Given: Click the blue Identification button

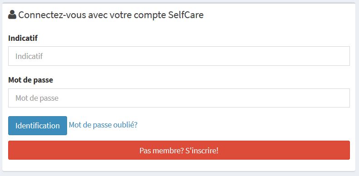Looking at the screenshot, I should (x=38, y=126).
